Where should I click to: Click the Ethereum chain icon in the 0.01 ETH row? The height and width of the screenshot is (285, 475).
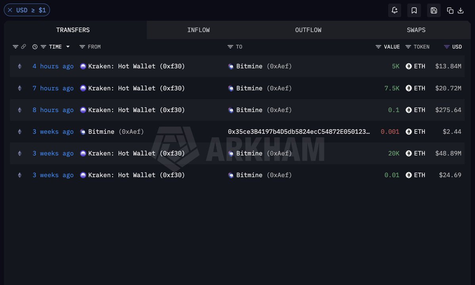pyautogui.click(x=20, y=175)
